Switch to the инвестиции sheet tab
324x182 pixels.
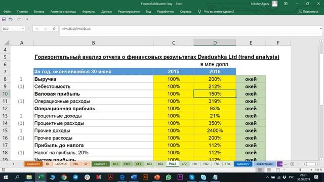click(264, 164)
